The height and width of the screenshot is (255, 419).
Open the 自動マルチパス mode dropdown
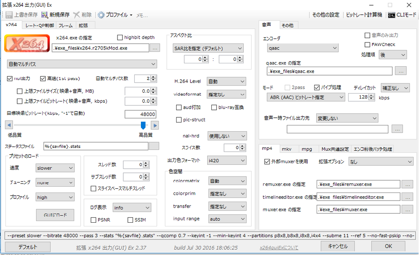click(x=82, y=64)
